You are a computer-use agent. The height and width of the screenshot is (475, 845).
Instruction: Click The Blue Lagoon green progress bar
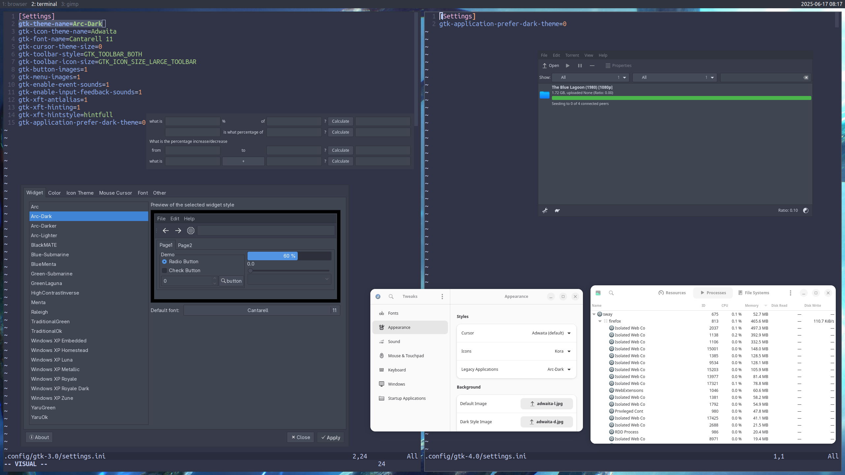tap(681, 98)
